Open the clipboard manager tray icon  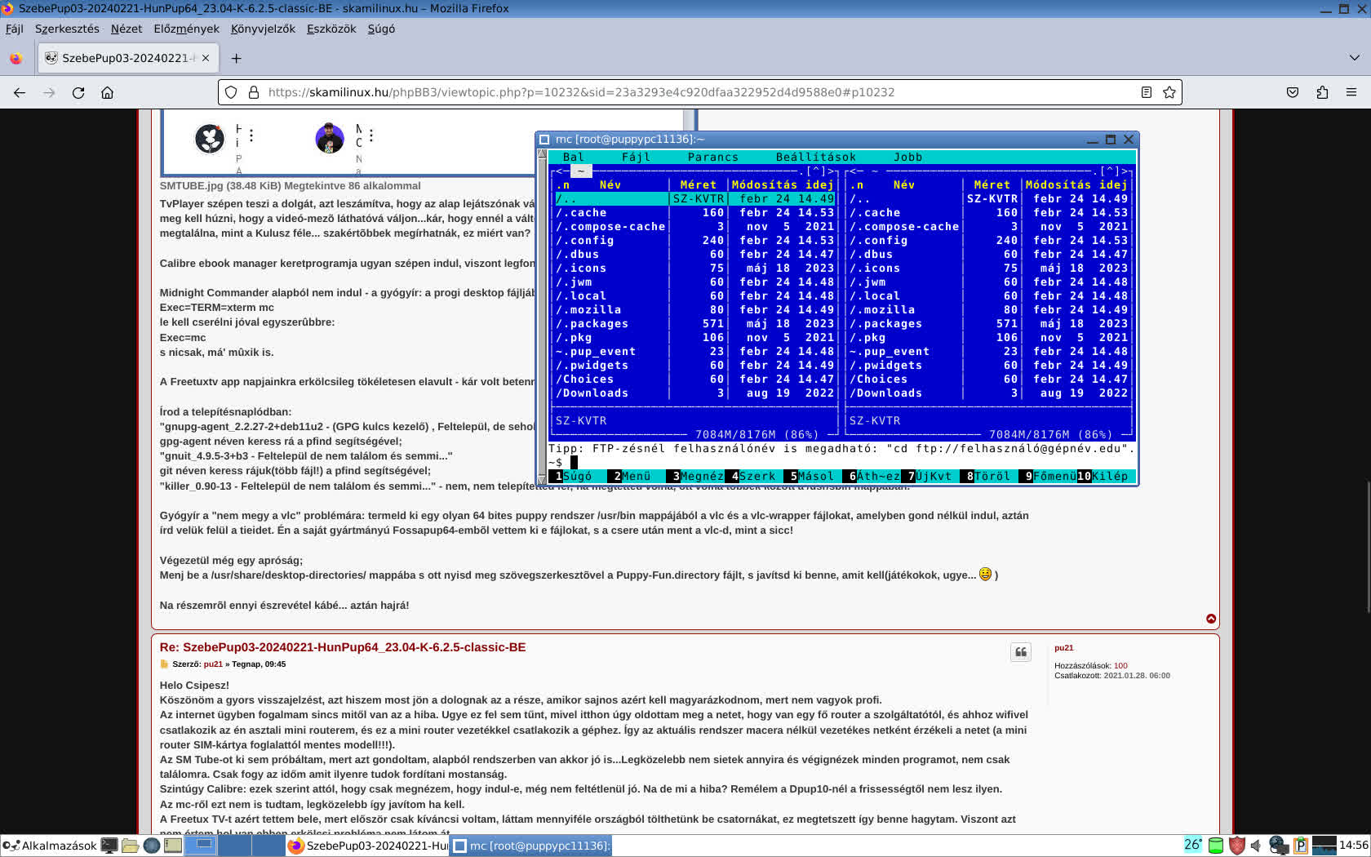click(x=1301, y=846)
